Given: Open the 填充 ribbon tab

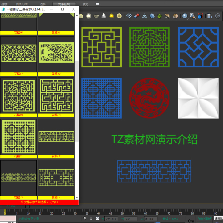Looking at the screenshot, I should pyautogui.click(x=85, y=4).
